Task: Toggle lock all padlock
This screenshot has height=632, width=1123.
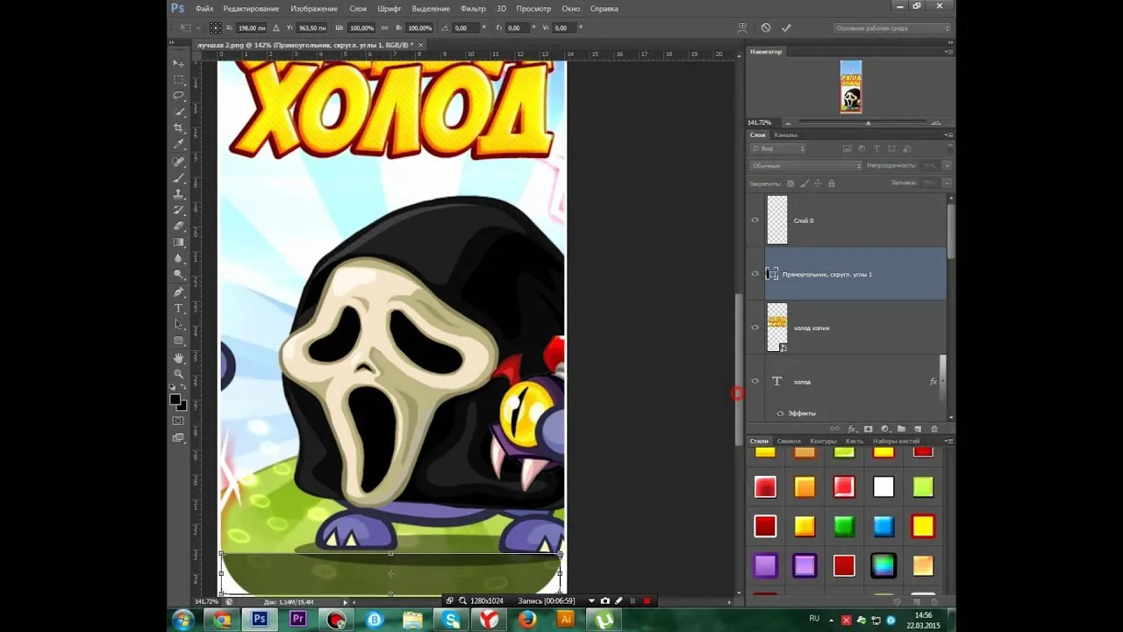Action: (831, 183)
